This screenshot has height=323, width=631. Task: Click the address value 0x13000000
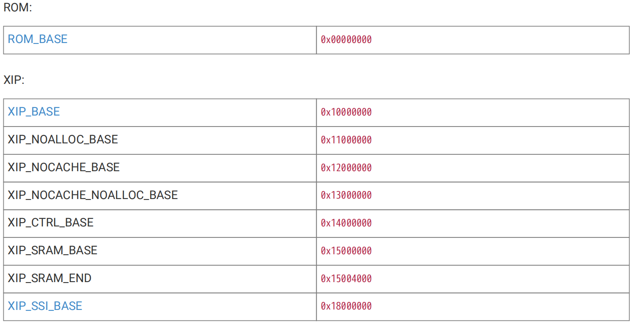pos(346,195)
